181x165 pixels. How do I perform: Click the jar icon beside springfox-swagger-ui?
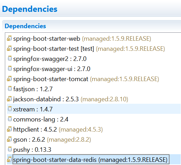[x=10, y=69]
